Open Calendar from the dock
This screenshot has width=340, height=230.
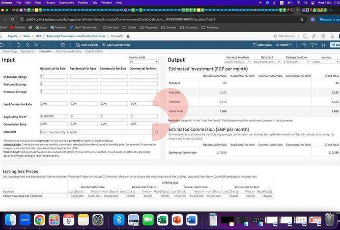tap(69, 220)
